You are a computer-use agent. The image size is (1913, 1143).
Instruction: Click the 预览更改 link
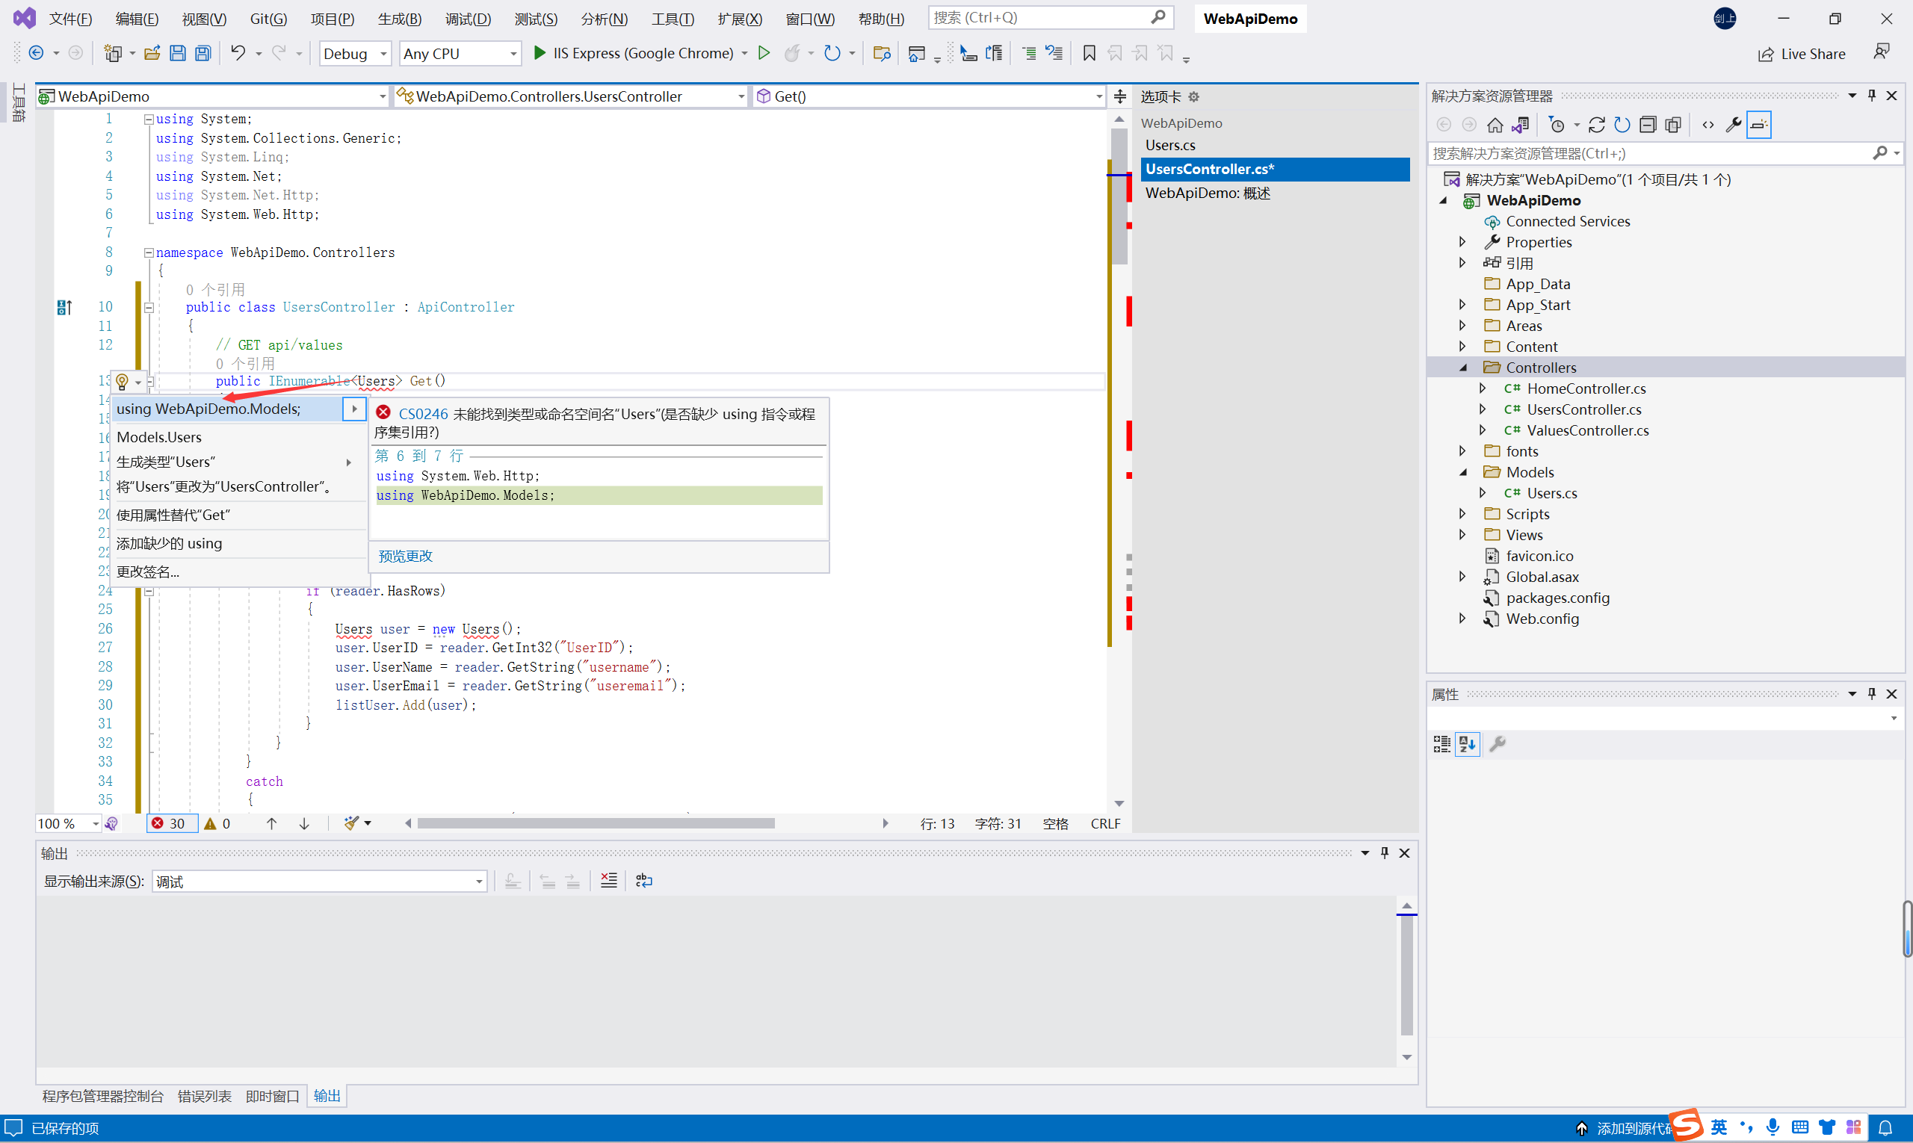(x=405, y=556)
